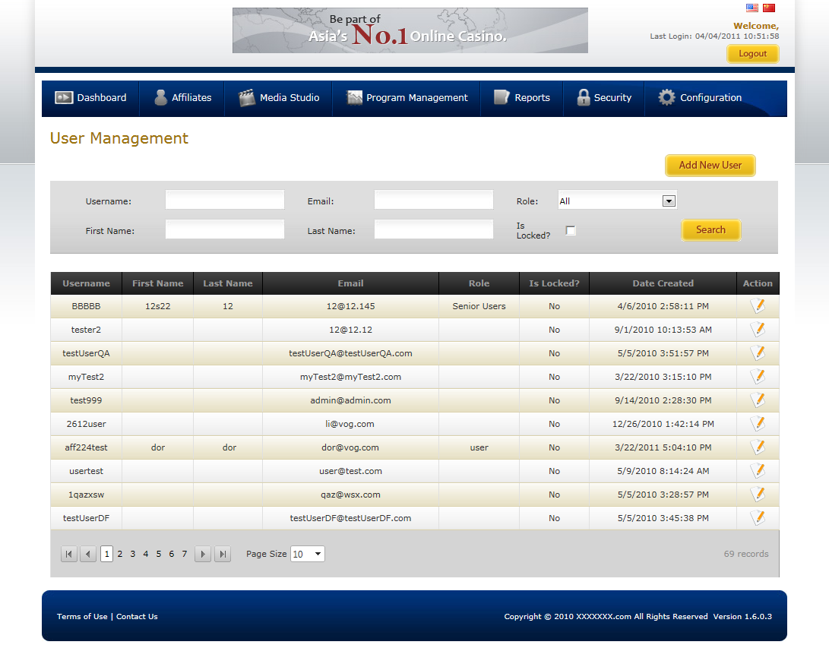Go to the last page of results
This screenshot has width=829, height=648.
pos(223,555)
